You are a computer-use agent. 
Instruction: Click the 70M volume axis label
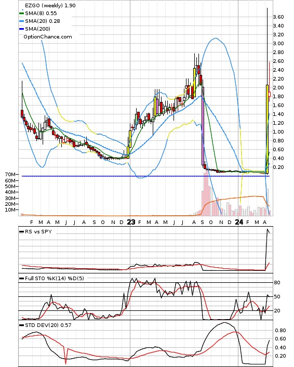(10, 175)
